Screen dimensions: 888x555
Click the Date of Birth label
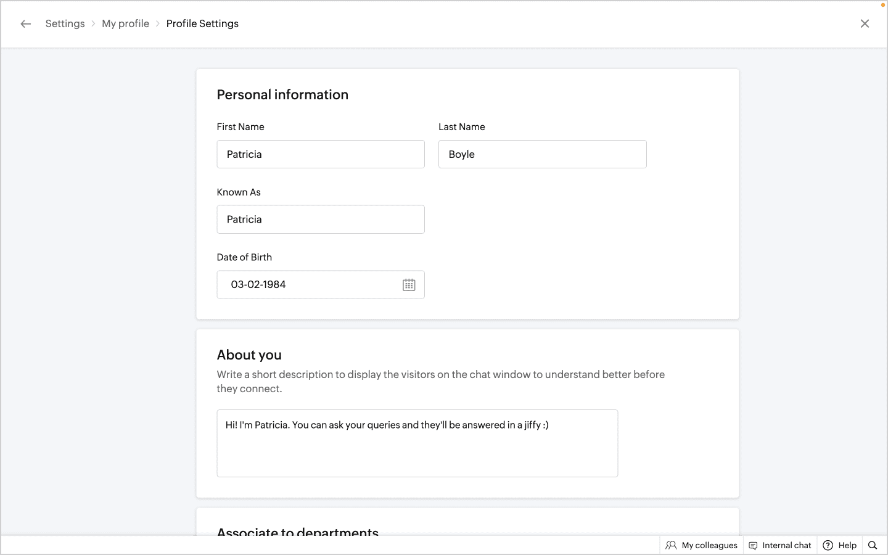(x=244, y=257)
